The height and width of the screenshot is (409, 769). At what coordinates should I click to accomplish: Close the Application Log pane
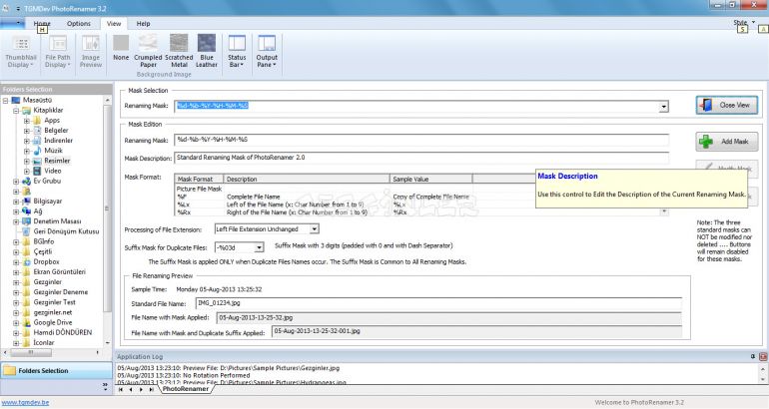763,356
